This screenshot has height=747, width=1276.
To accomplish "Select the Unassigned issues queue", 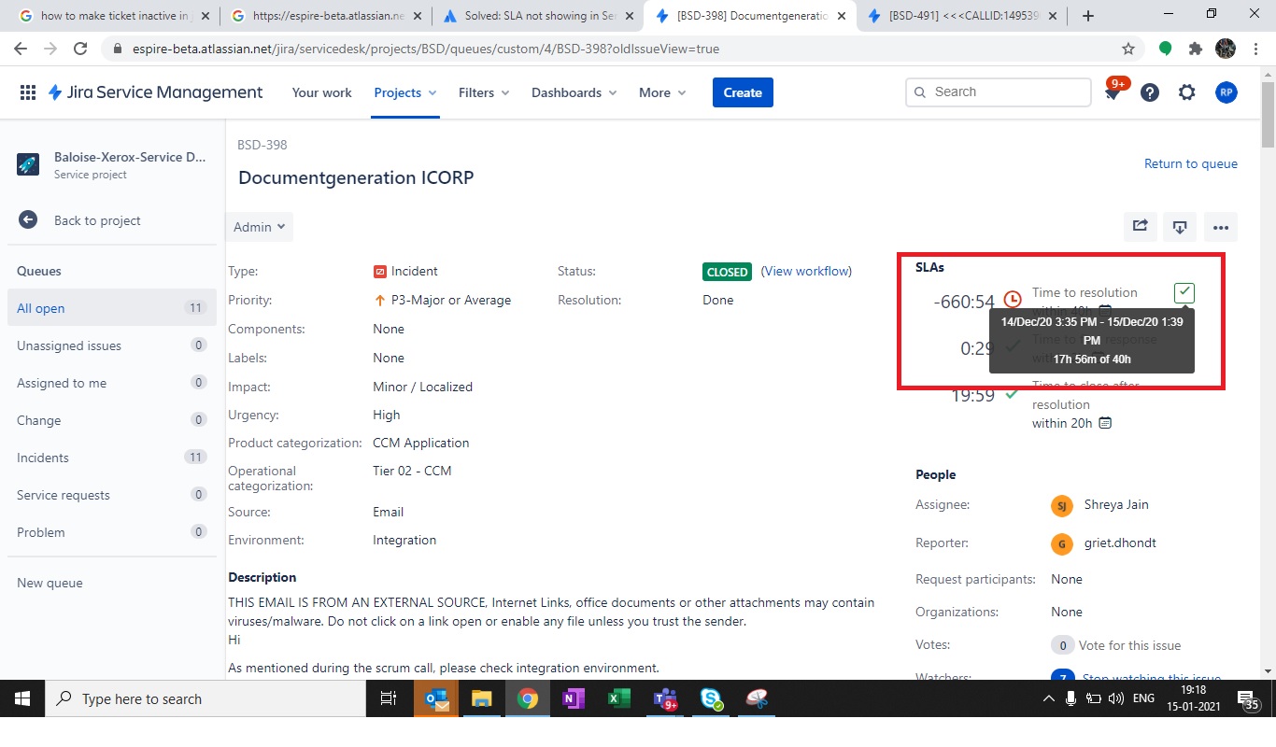I will 112,345.
